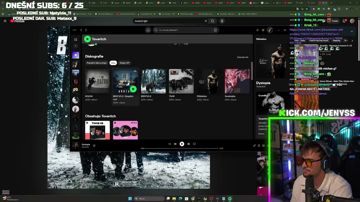Image resolution: width=360 pixels, height=202 pixels.
Task: Click Spotify browse icon in search bar
Action: point(215,30)
